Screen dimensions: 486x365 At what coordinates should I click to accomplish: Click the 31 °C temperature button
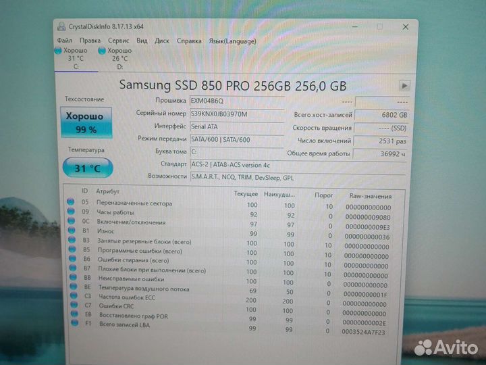click(x=88, y=168)
